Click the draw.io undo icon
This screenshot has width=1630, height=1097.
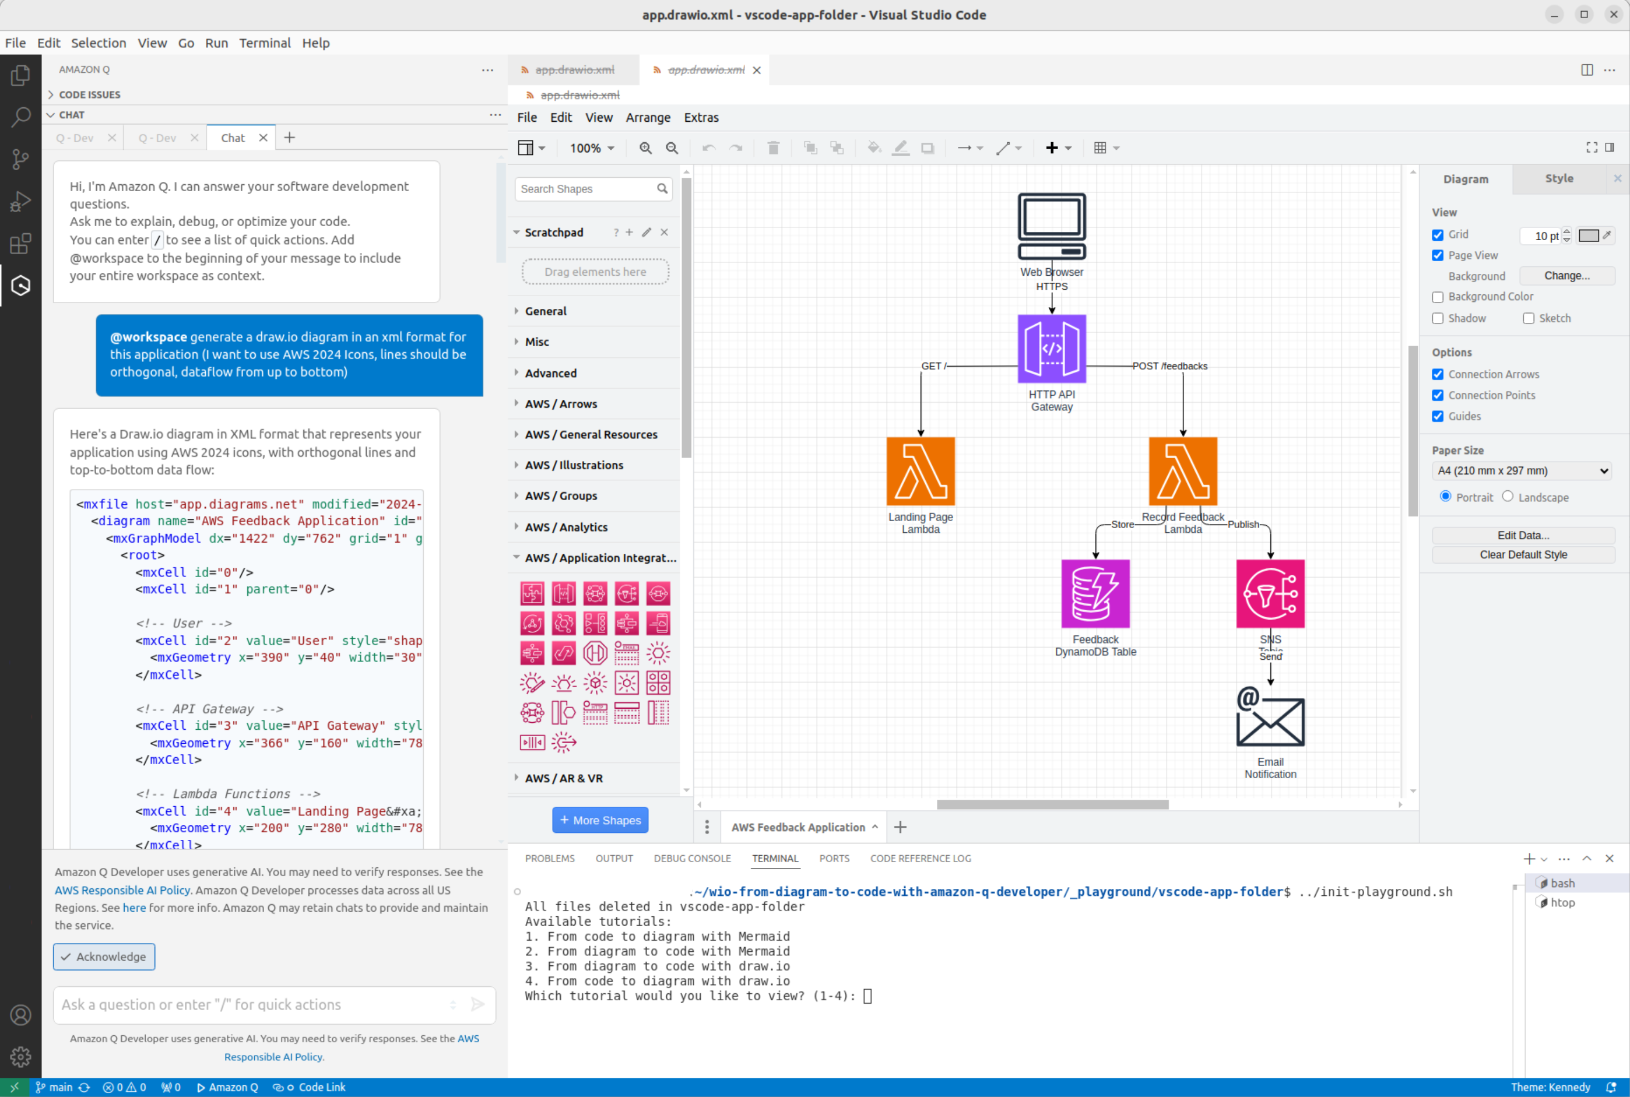point(709,147)
